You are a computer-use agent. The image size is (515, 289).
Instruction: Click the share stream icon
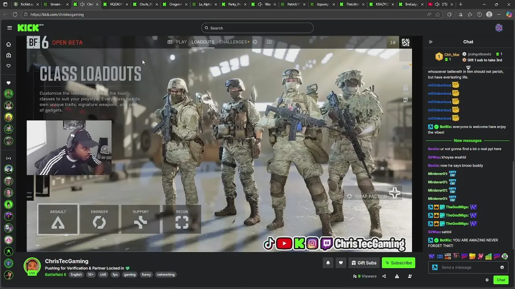click(x=384, y=276)
